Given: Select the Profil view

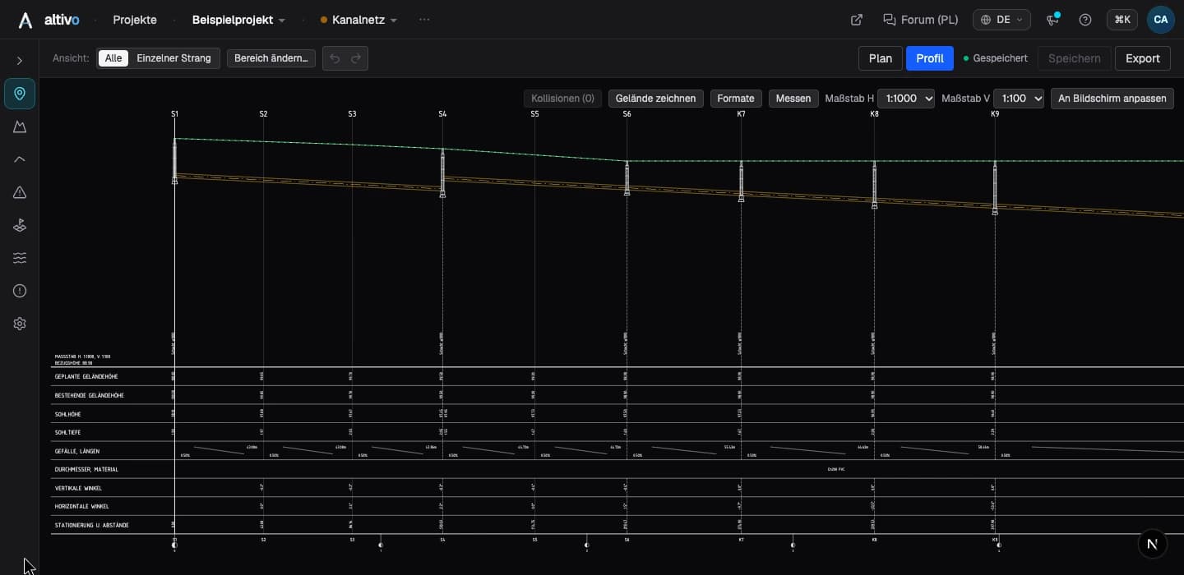Looking at the screenshot, I should [930, 58].
